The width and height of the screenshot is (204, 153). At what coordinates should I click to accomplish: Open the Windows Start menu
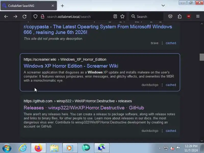7,148
